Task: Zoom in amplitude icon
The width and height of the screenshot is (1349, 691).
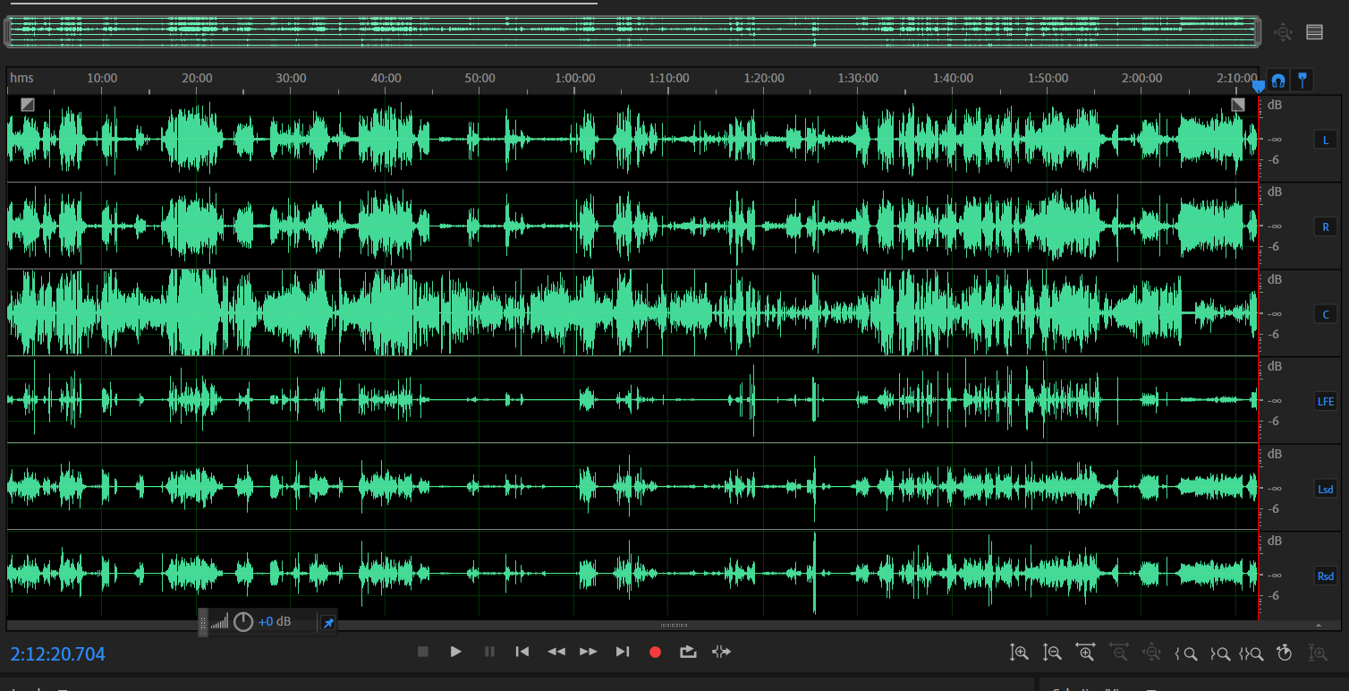Action: [x=1019, y=653]
